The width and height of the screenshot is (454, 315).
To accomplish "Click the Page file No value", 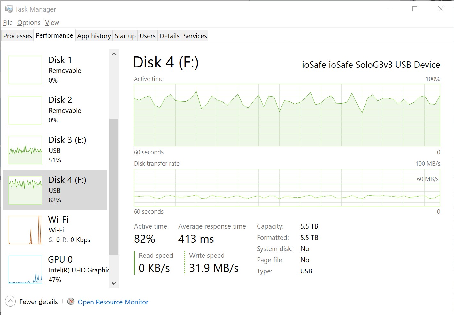I will [305, 260].
